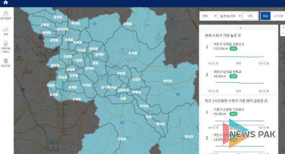Click 영덕동 label on the map
This screenshot has height=154, width=285.
[x=55, y=66]
